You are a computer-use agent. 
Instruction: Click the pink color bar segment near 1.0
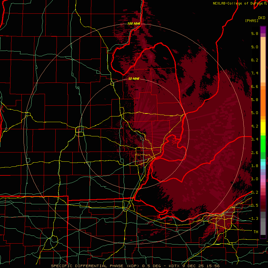(263, 180)
